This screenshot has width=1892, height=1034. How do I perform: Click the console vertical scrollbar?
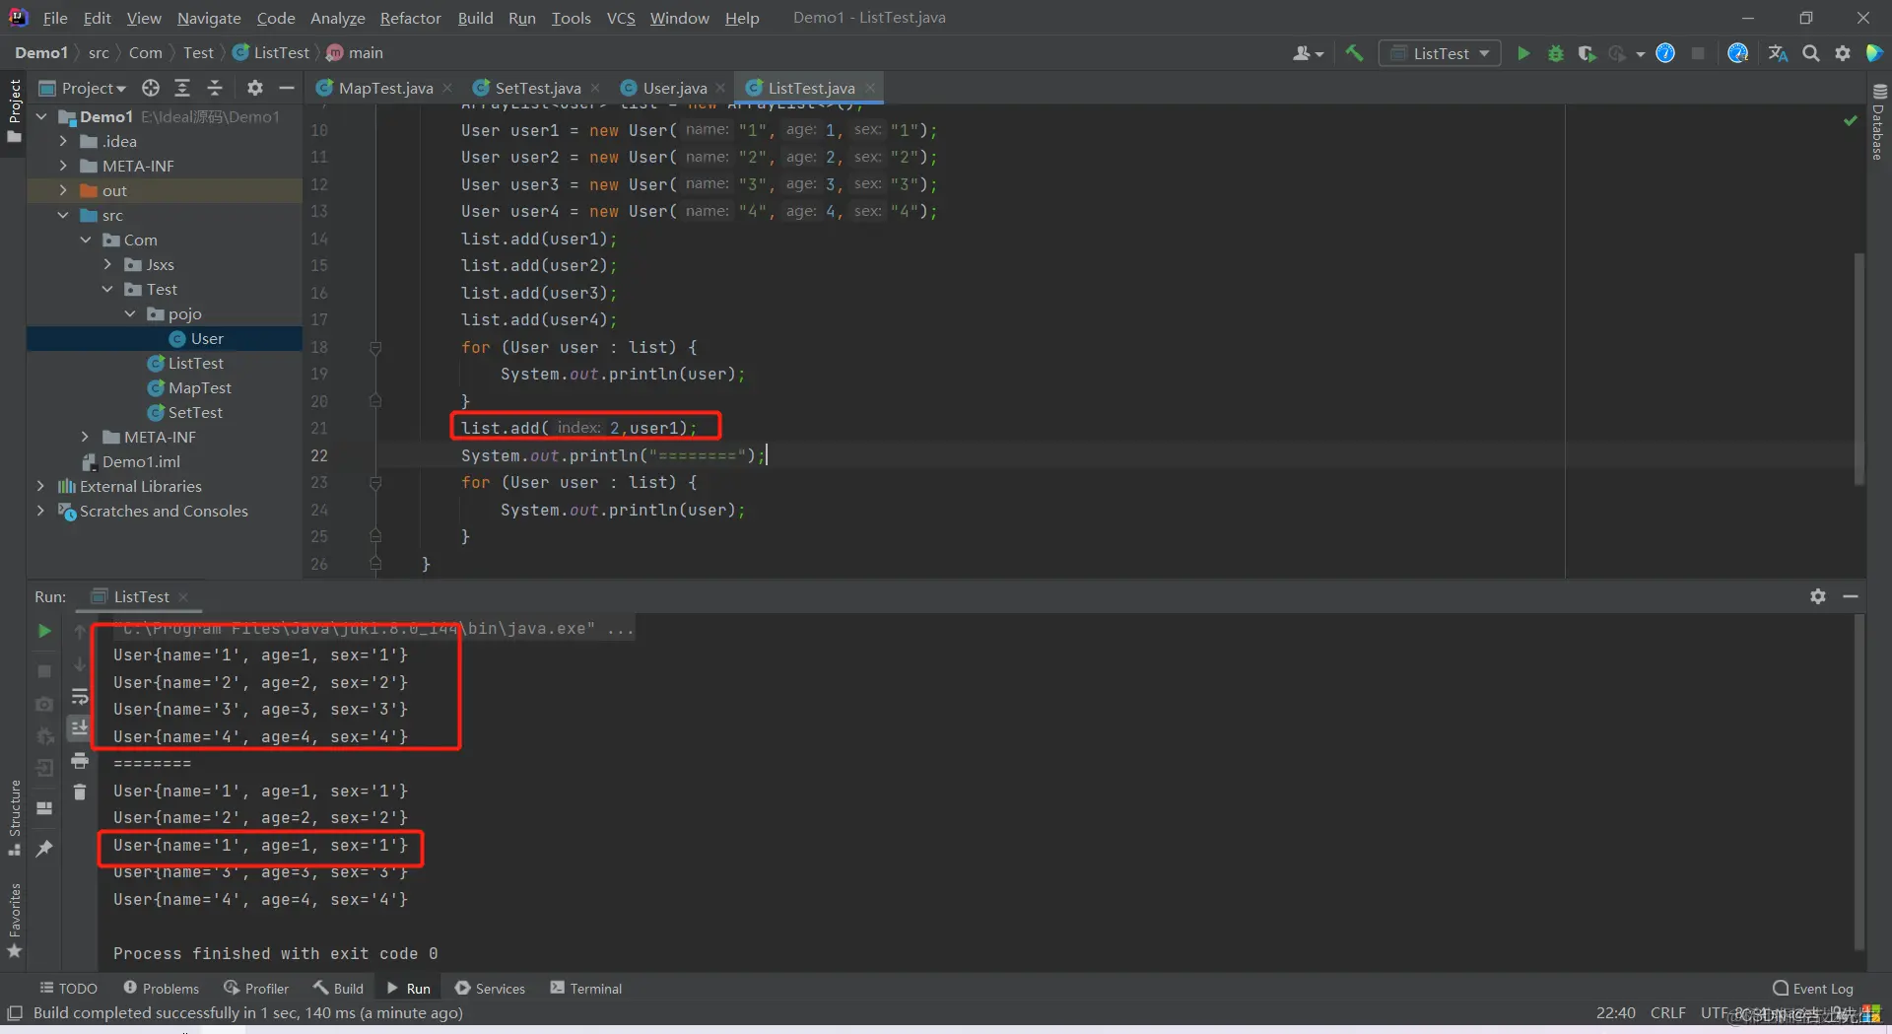click(1859, 783)
